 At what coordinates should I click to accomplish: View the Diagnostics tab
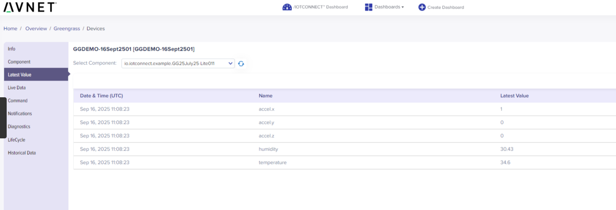[x=19, y=127]
